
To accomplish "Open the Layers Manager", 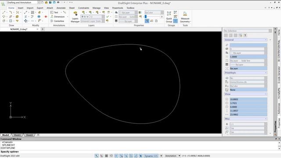I will click(75, 17).
